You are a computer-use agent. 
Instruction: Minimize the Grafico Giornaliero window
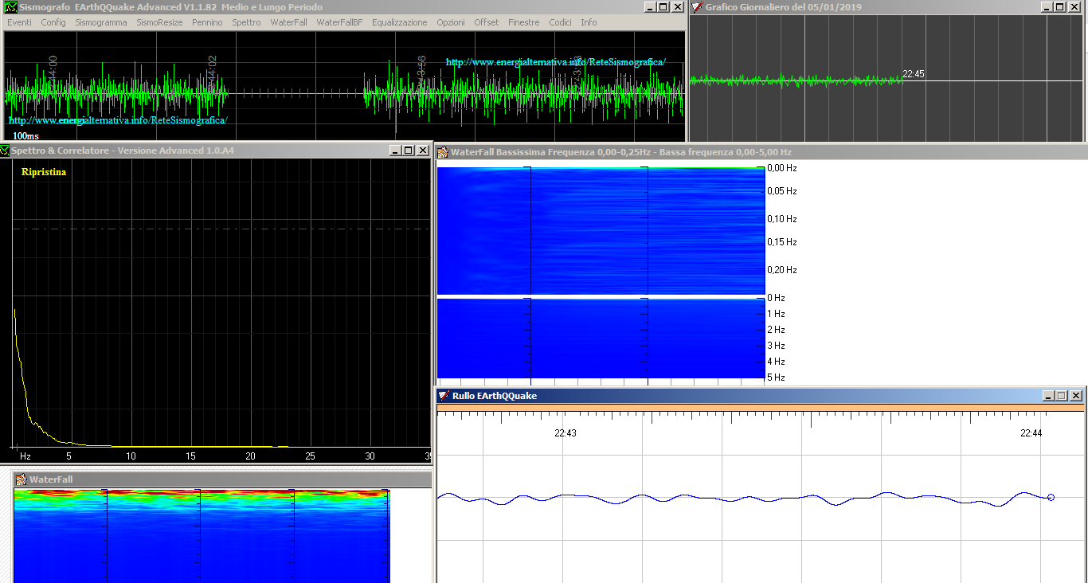(x=1048, y=7)
